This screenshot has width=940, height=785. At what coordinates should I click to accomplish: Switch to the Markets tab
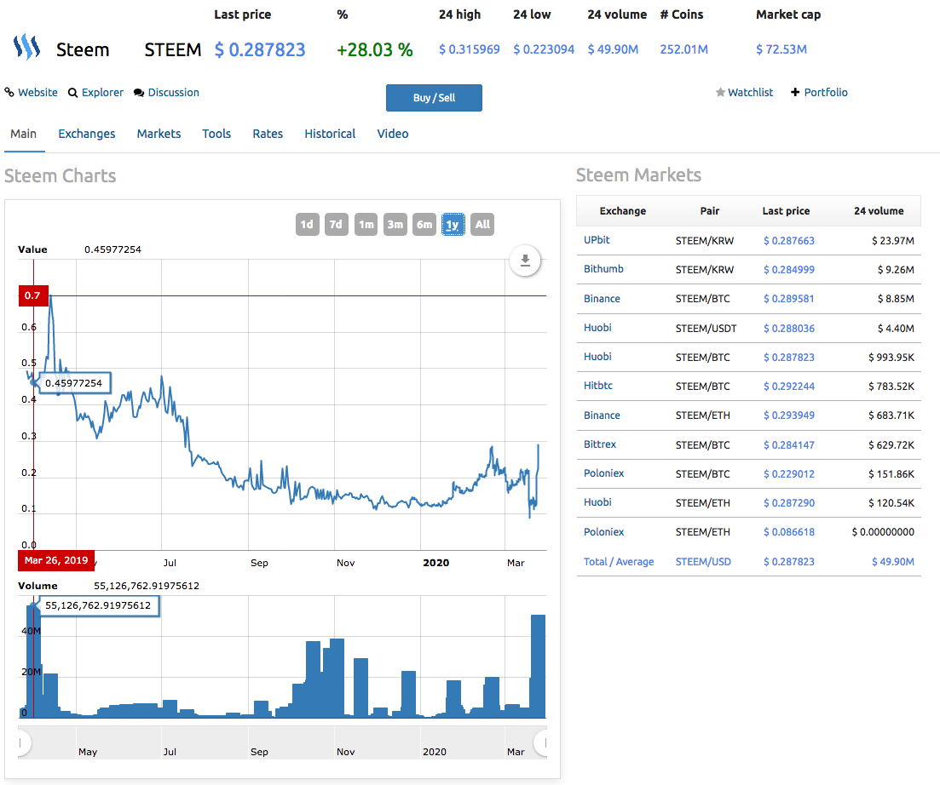click(x=159, y=134)
